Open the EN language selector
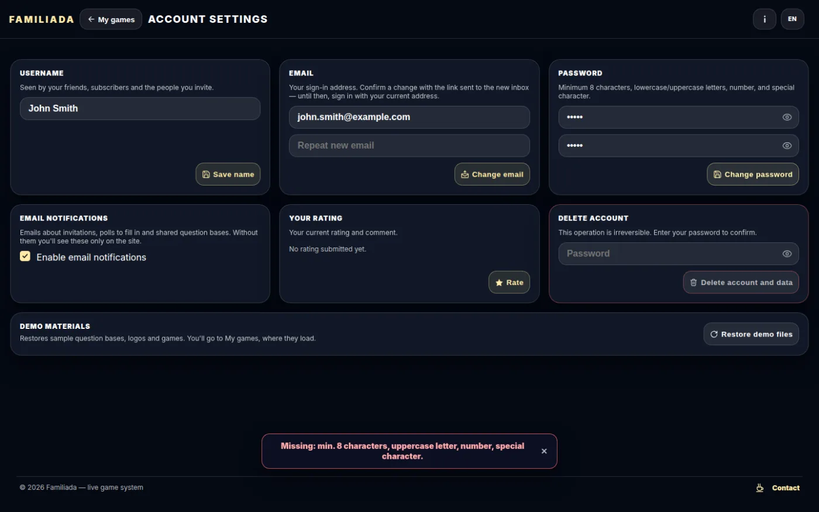Image resolution: width=819 pixels, height=512 pixels. [792, 19]
